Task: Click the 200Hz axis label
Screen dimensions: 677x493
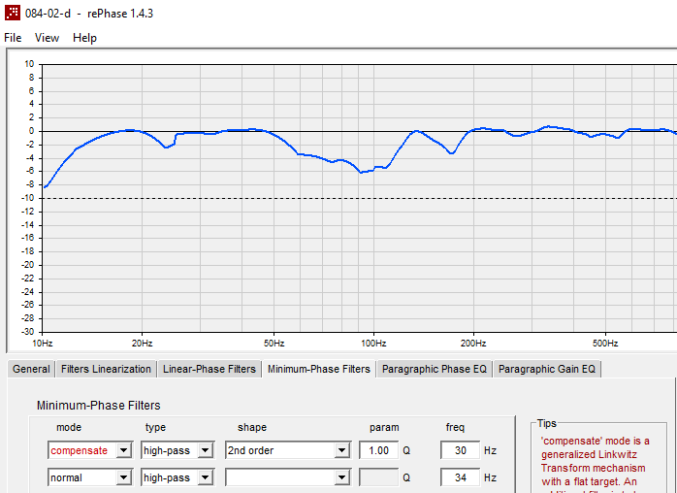Action: [x=473, y=344]
